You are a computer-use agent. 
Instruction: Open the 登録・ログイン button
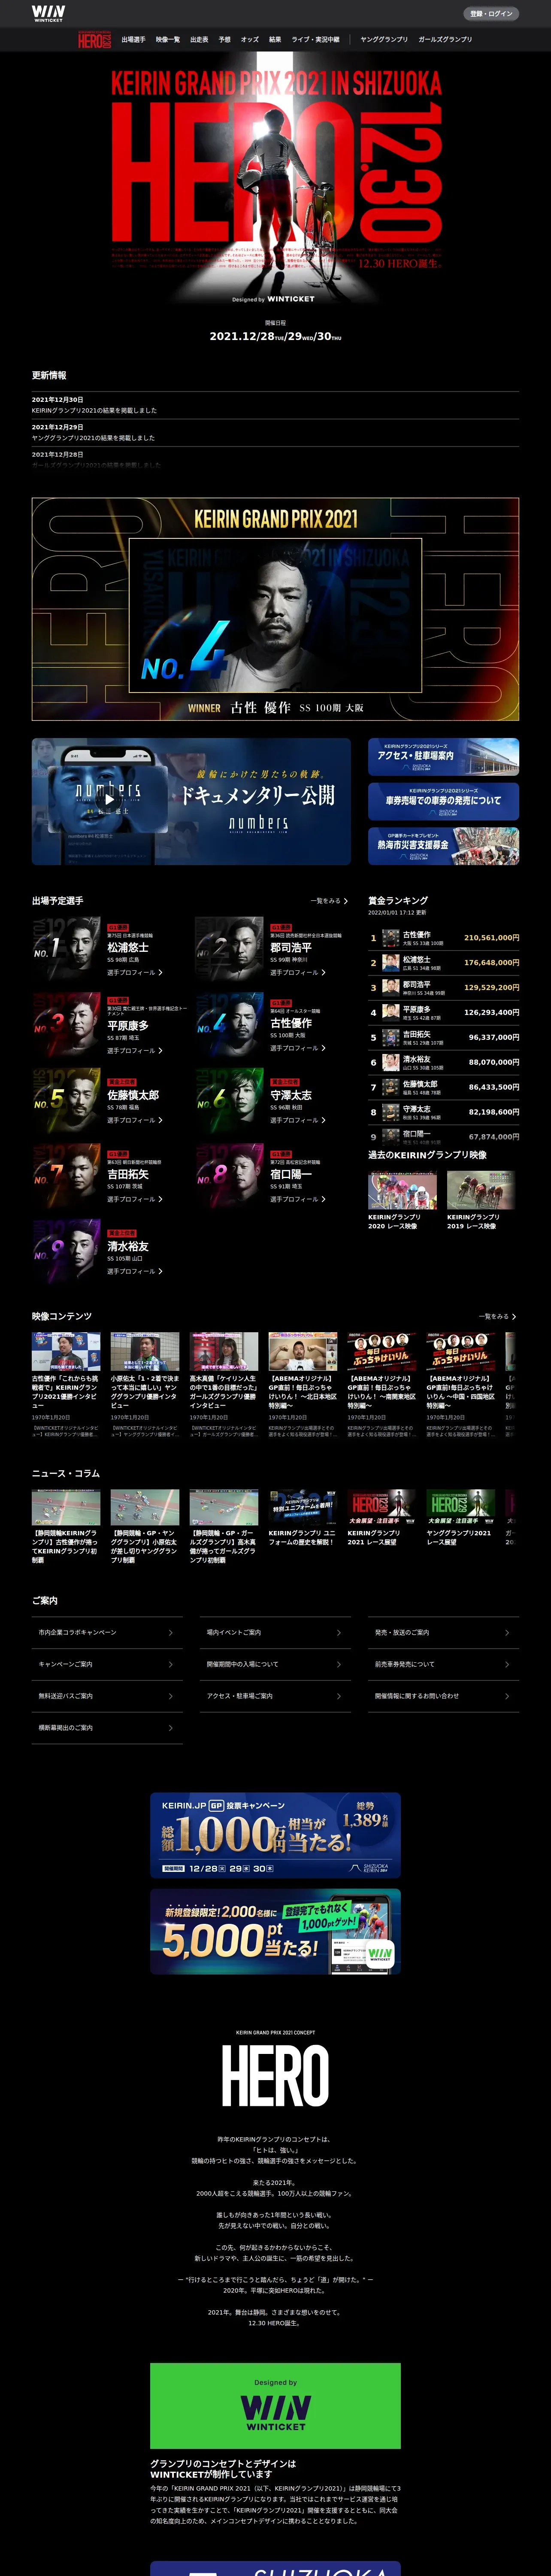(x=491, y=14)
